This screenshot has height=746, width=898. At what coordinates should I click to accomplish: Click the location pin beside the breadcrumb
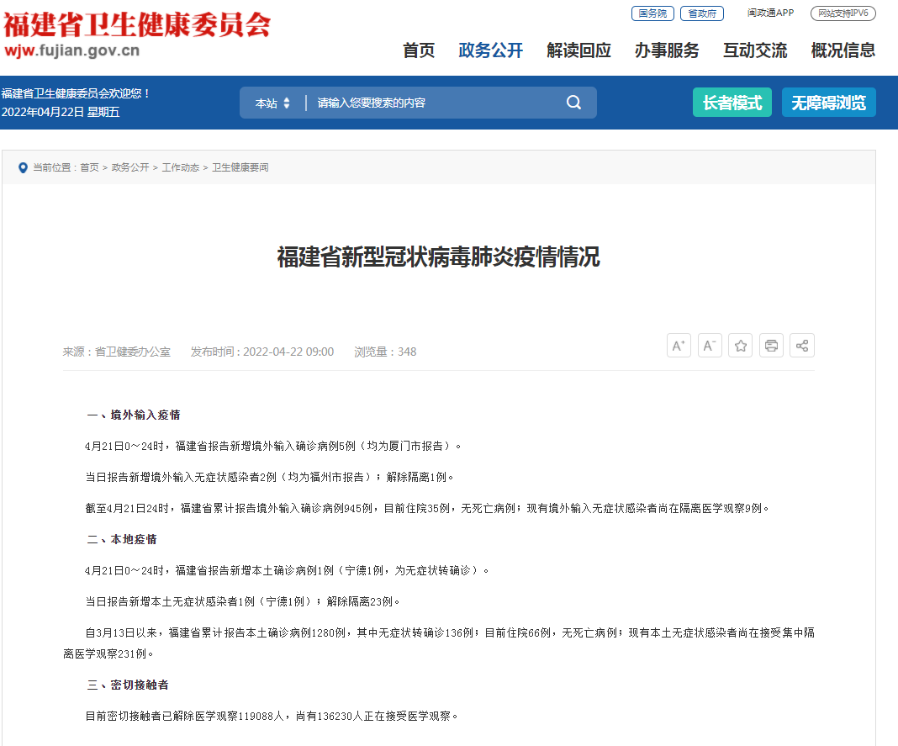point(23,167)
